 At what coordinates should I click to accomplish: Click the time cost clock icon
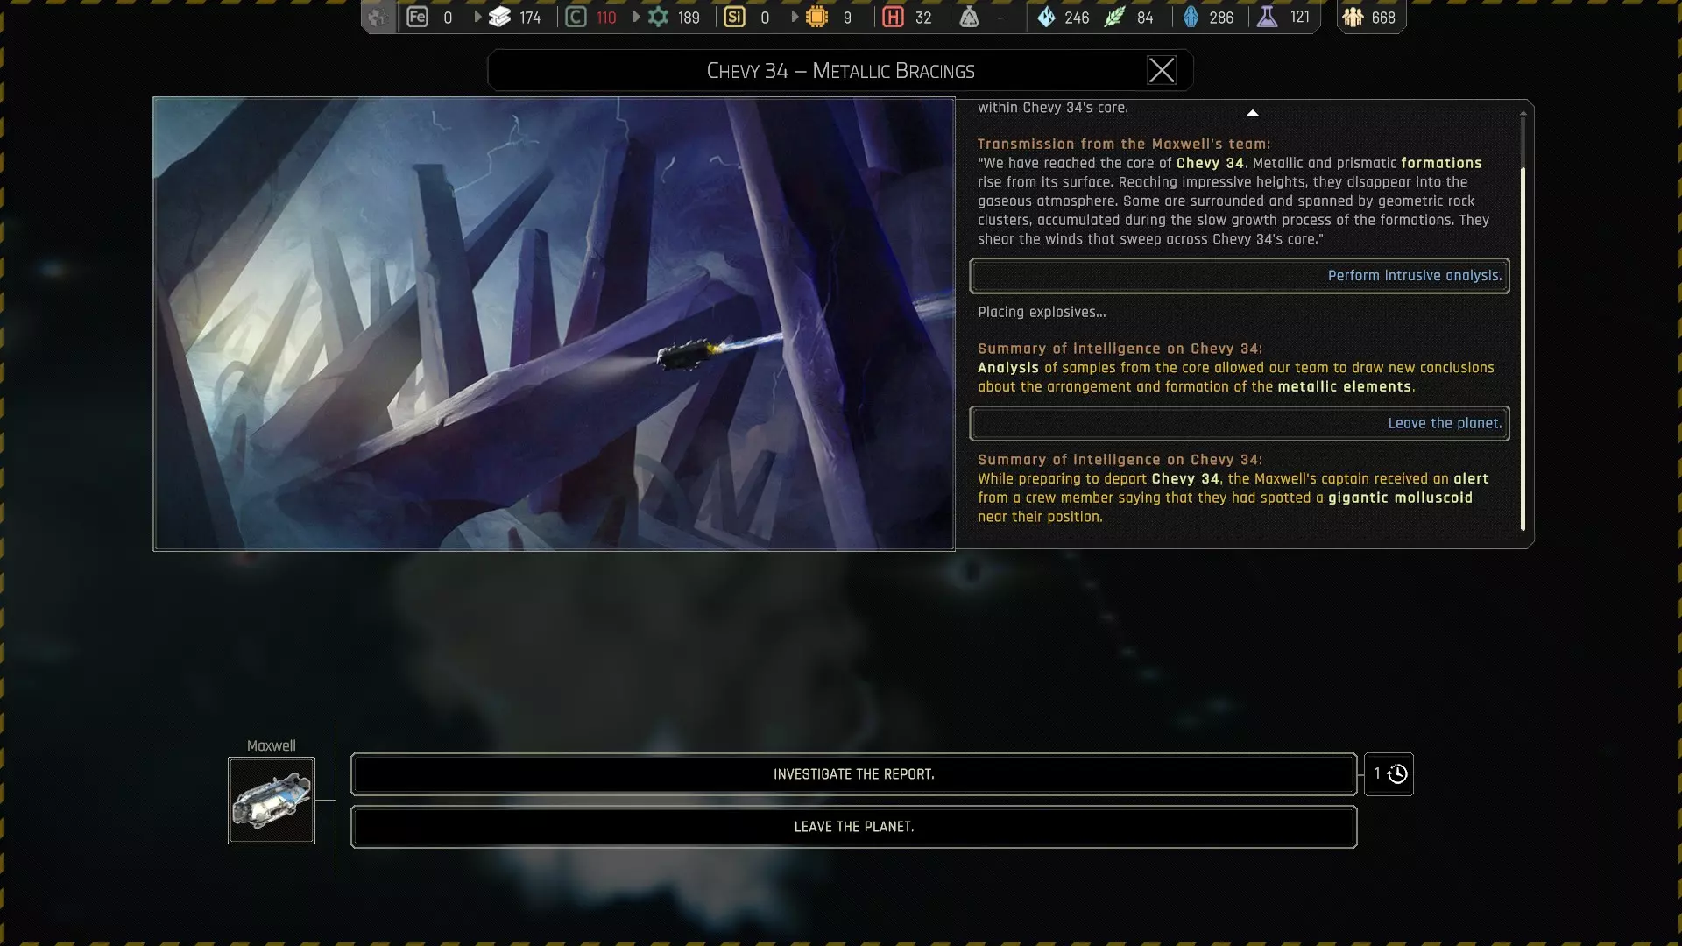(1397, 774)
